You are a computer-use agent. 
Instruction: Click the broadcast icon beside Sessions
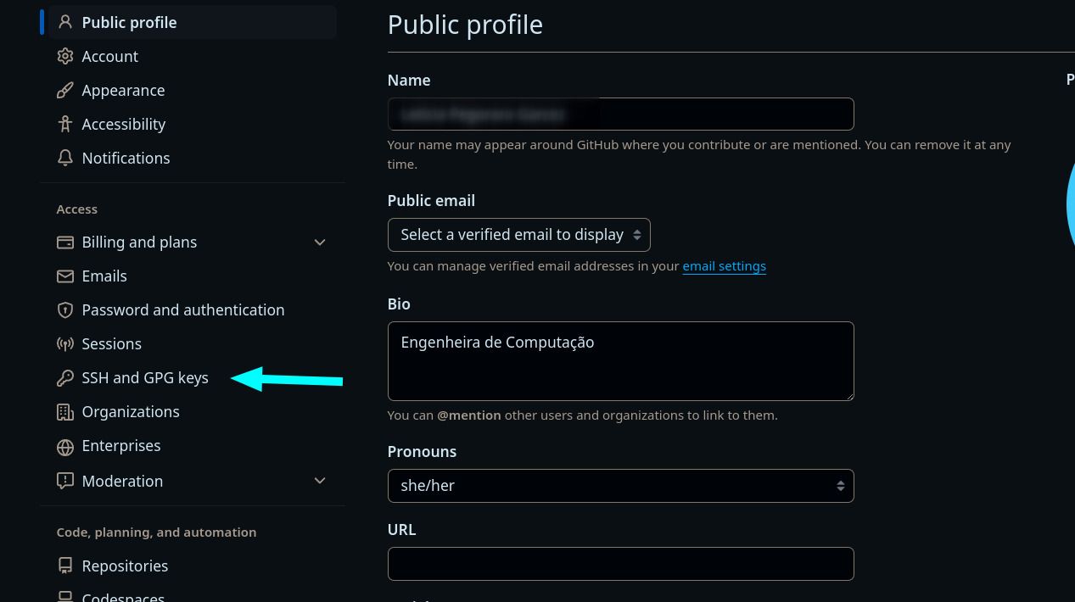65,344
